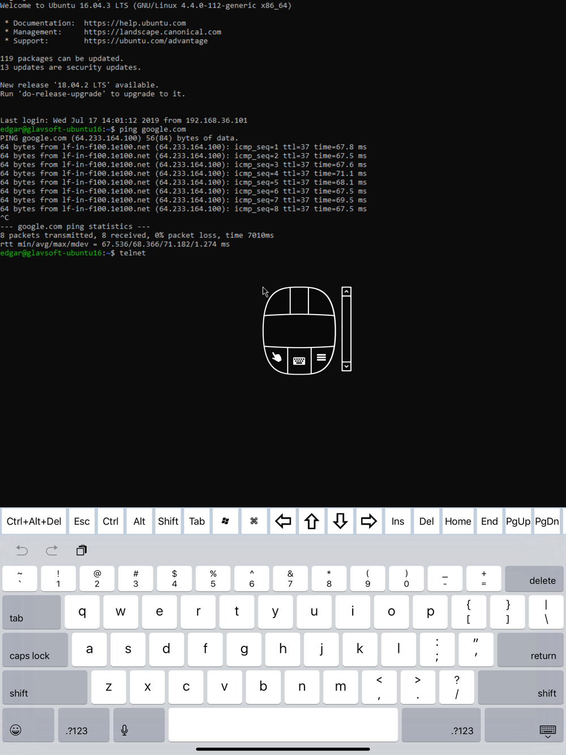Tap the Ins key
Screen dimensions: 566x755
point(398,521)
